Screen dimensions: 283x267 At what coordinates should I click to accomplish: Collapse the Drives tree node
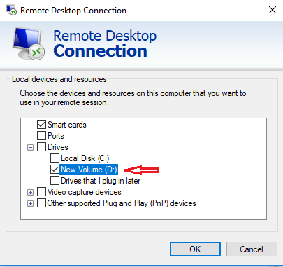pos(30,147)
